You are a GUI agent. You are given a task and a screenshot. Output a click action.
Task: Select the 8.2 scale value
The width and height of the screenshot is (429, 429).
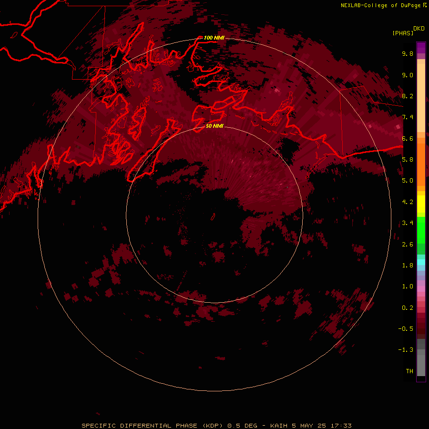[x=408, y=96]
